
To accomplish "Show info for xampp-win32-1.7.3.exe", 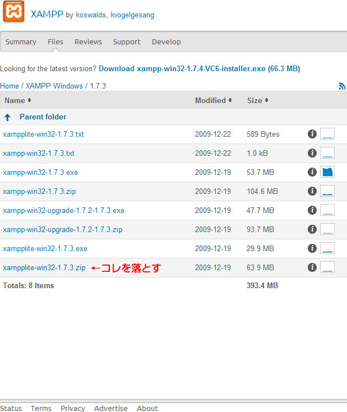I will (312, 172).
